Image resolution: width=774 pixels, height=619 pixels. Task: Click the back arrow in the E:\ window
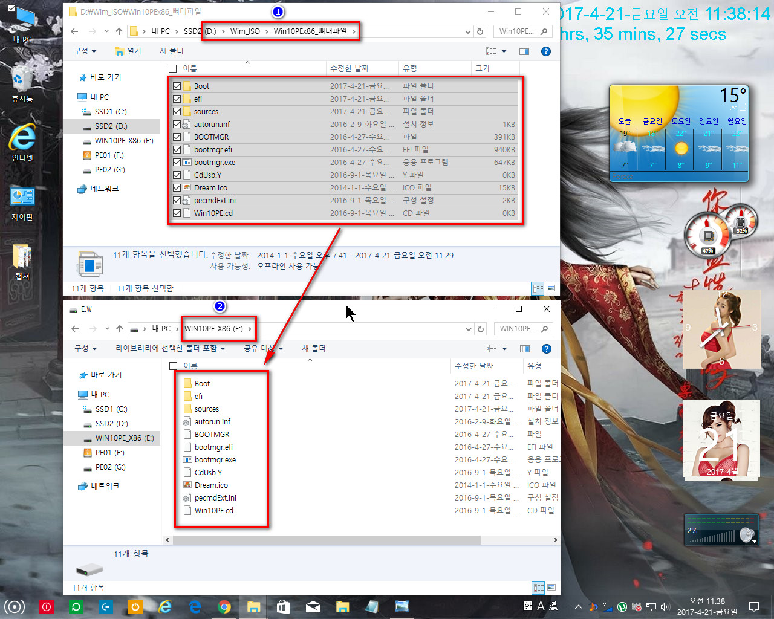[75, 329]
